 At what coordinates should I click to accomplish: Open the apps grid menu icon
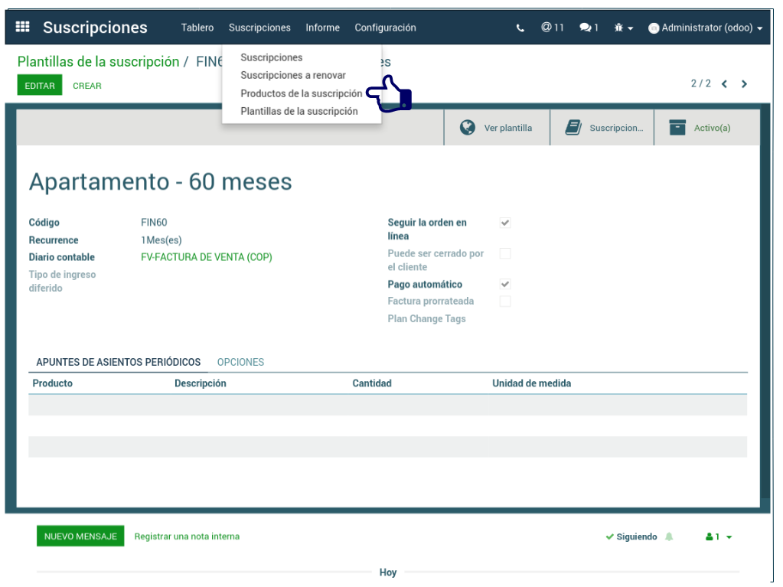coord(23,28)
